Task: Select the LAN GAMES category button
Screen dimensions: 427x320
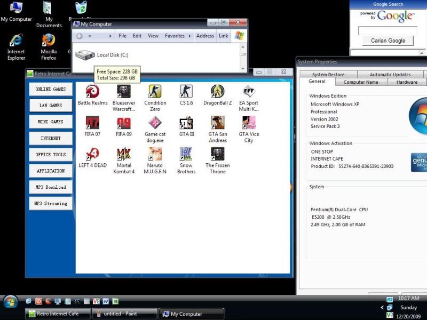Action: pyautogui.click(x=51, y=106)
